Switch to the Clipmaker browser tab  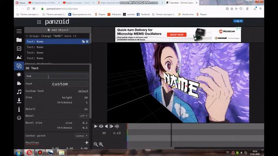click(x=182, y=3)
